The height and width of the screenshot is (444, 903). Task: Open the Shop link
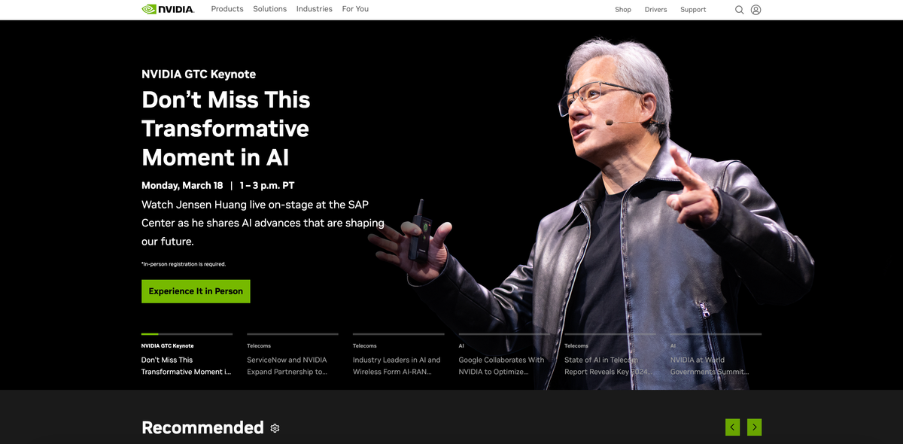coord(623,10)
